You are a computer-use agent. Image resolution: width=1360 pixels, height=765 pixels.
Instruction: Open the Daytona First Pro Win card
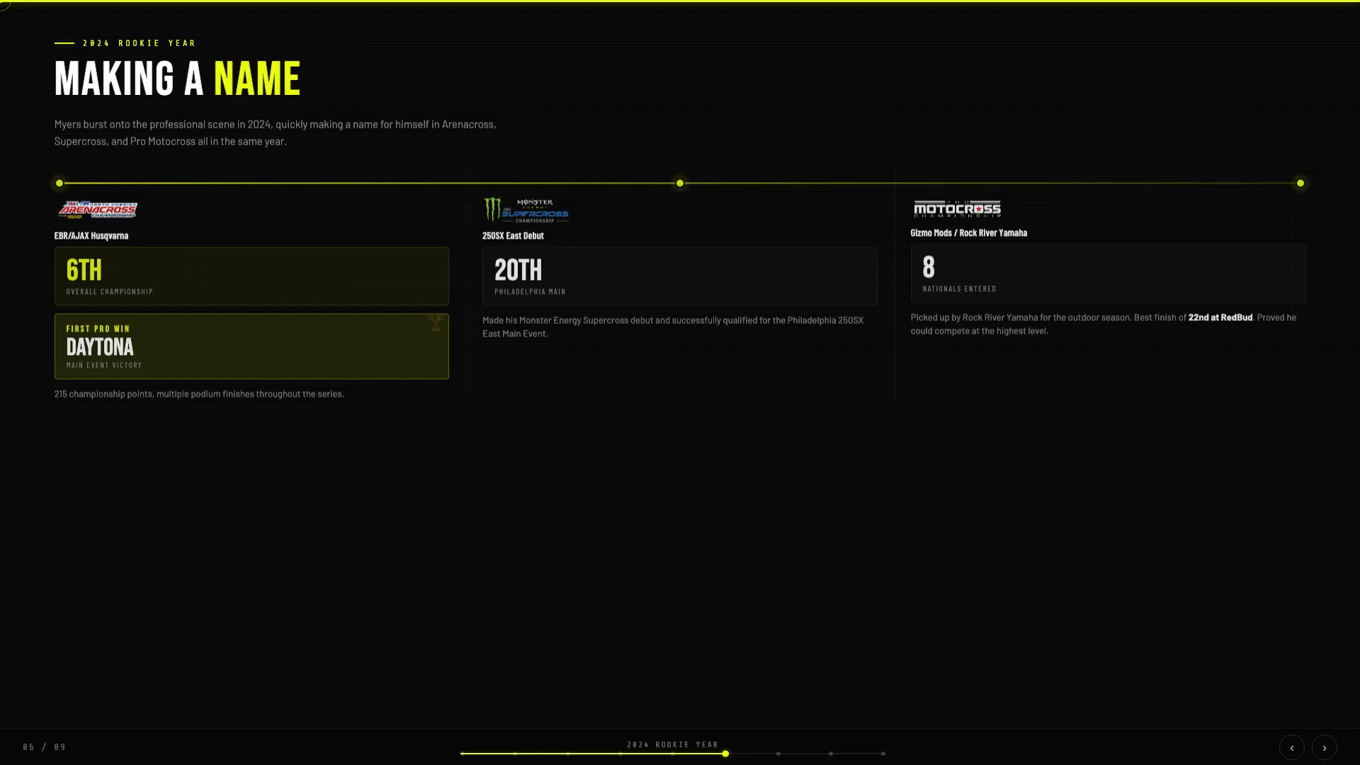pyautogui.click(x=251, y=346)
